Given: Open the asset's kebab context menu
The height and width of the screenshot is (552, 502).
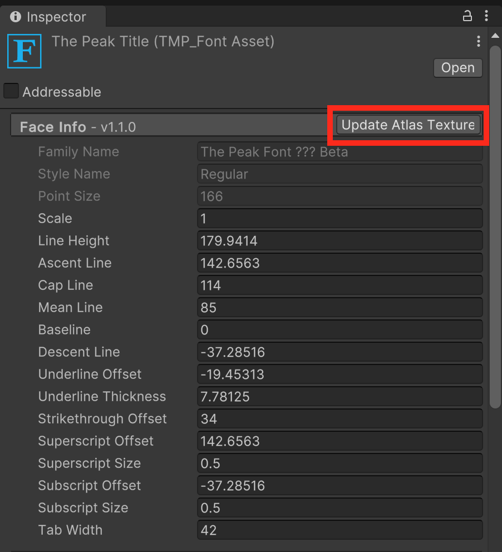Looking at the screenshot, I should pos(478,42).
